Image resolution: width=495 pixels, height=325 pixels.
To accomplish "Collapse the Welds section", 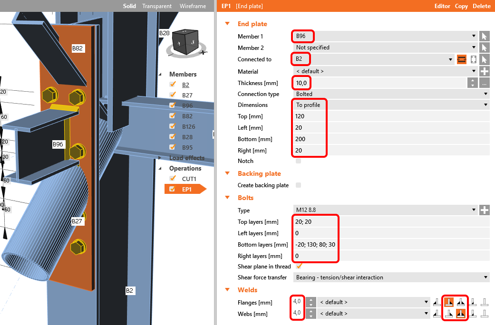I will [227, 290].
